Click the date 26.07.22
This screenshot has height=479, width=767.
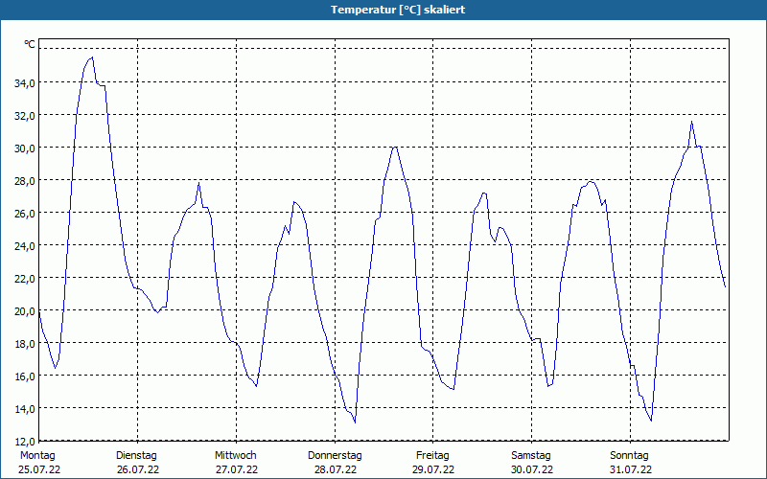click(x=138, y=470)
